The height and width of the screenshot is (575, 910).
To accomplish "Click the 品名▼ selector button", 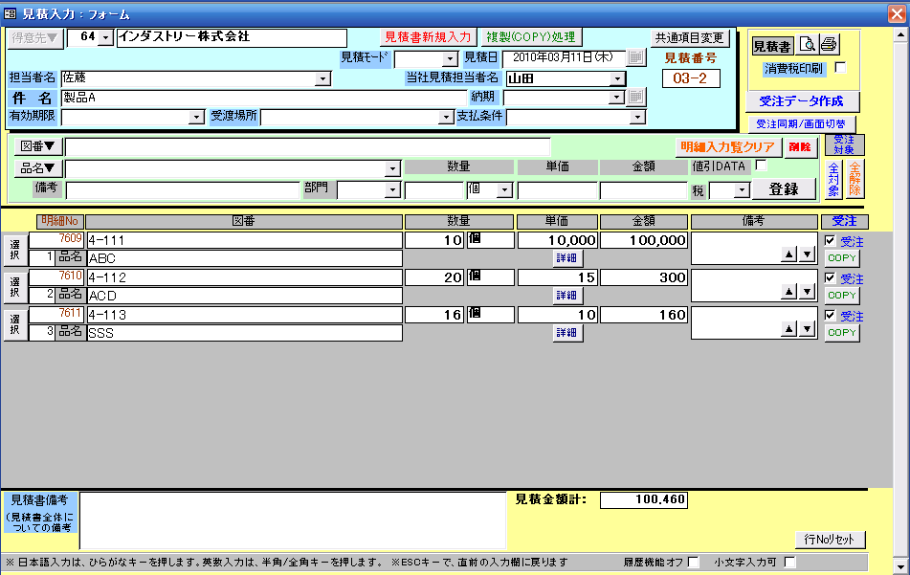I will point(37,168).
